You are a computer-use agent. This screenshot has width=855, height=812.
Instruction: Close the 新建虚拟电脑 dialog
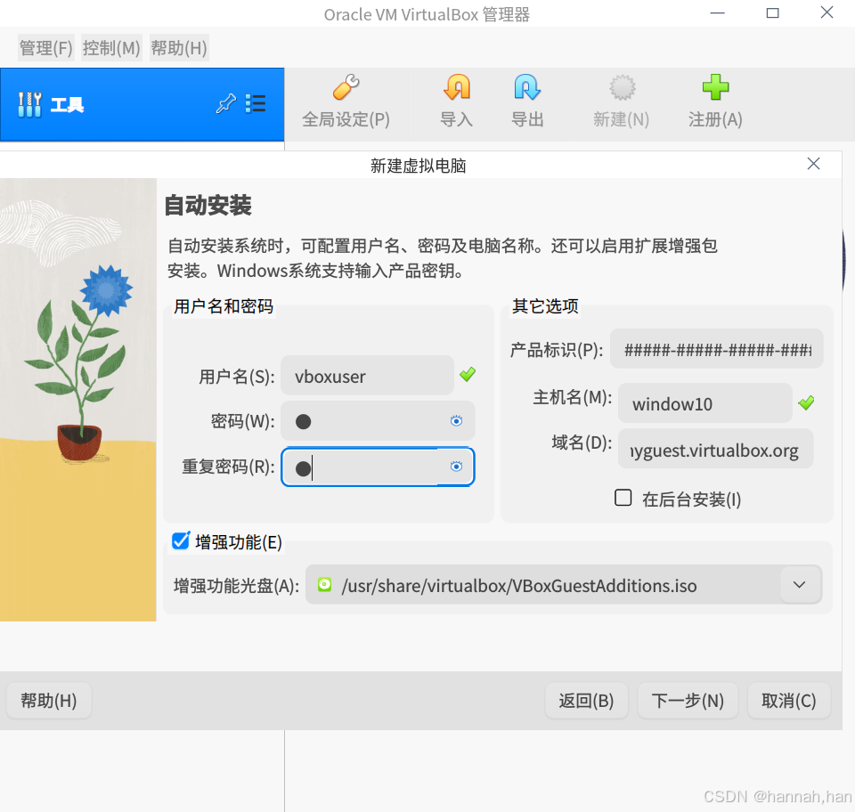click(813, 164)
